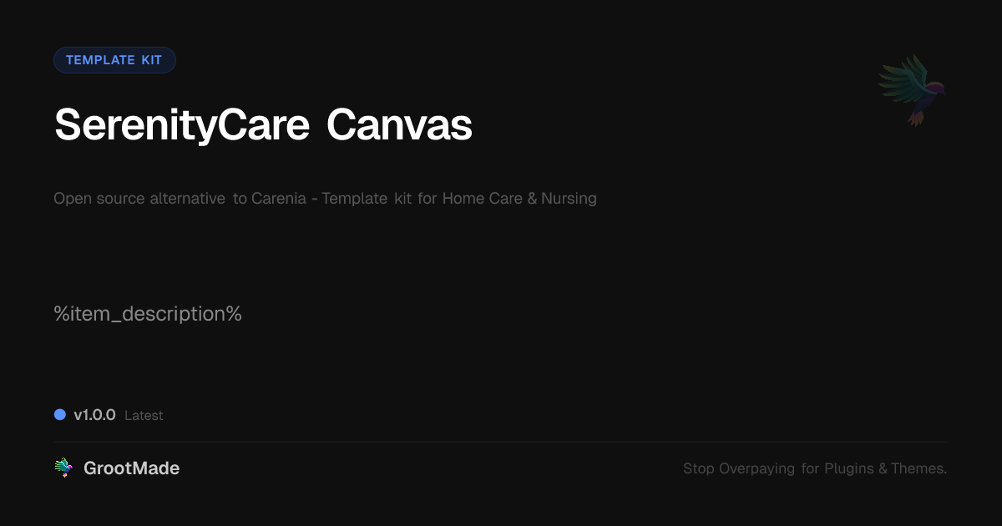Viewport: 1002px width, 526px height.
Task: Select the %item_description% placeholder text
Action: (x=148, y=315)
